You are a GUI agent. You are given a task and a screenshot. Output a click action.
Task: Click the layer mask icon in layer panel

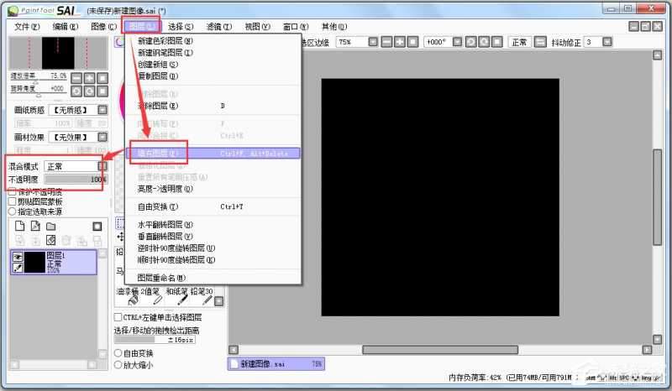[97, 226]
